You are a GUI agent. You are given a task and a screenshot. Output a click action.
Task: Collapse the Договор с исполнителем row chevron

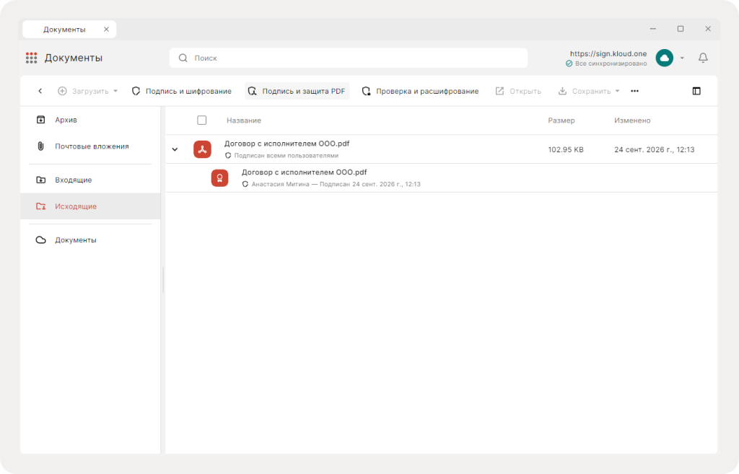pos(175,149)
